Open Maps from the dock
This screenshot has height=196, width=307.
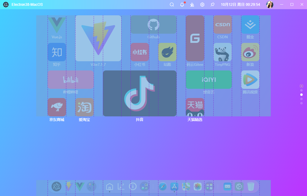click(x=186, y=187)
